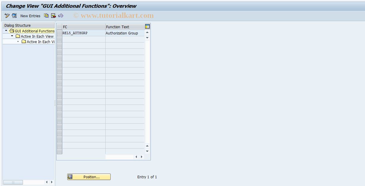
Task: Click the Entry 1 of 1 status text
Action: point(147,177)
